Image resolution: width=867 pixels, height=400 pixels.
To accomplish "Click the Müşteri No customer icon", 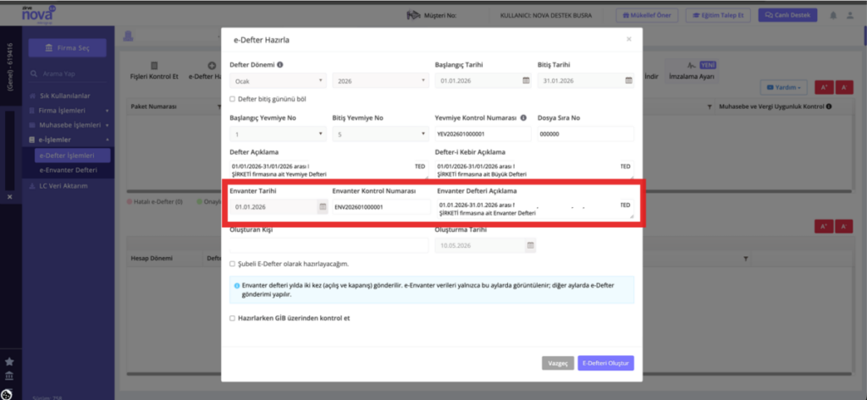I will pos(412,15).
